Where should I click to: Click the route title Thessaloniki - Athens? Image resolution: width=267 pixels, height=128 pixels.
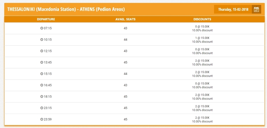pos(66,9)
